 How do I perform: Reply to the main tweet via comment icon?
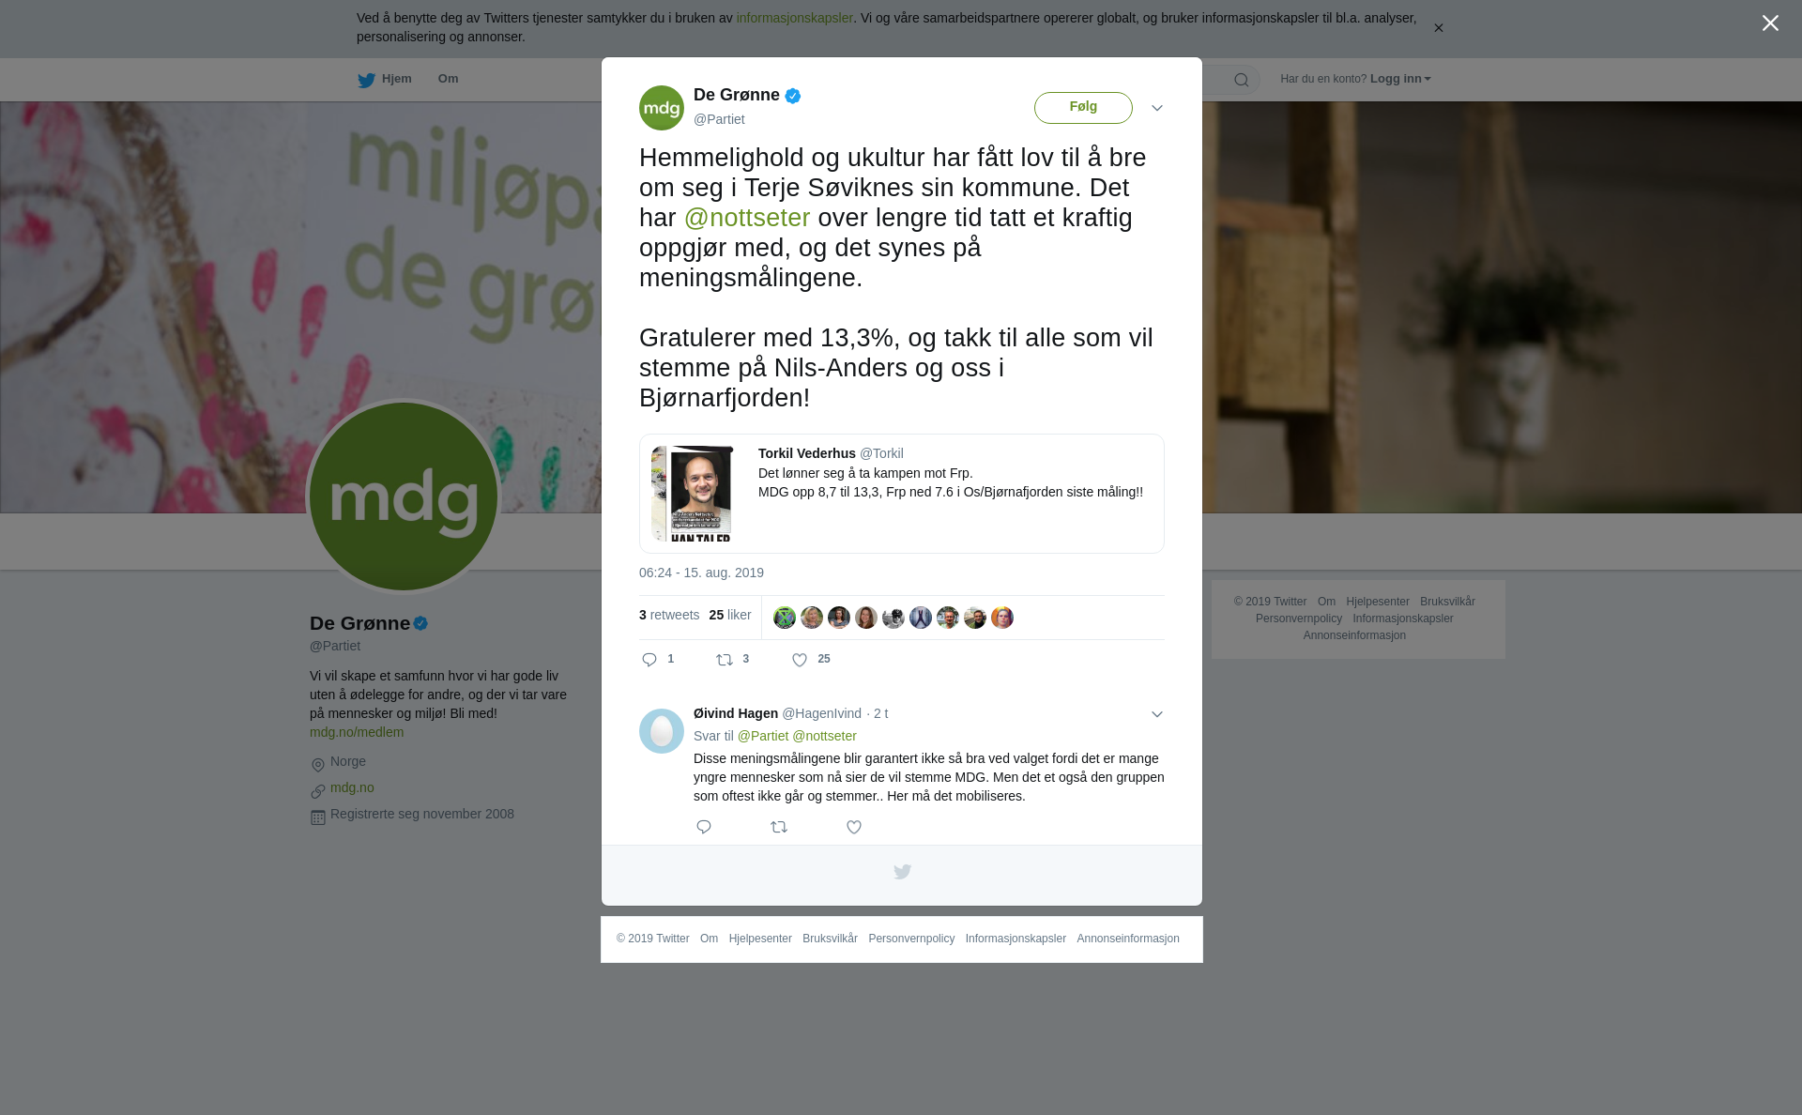point(649,660)
